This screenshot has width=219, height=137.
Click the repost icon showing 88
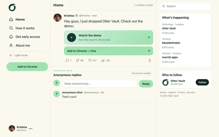[x=78, y=60]
